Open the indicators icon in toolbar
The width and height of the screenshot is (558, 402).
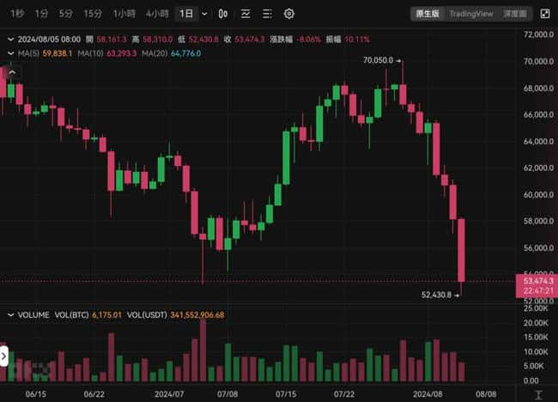246,14
